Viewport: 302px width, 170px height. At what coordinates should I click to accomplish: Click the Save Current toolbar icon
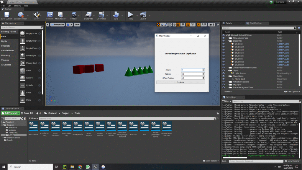tap(6, 16)
